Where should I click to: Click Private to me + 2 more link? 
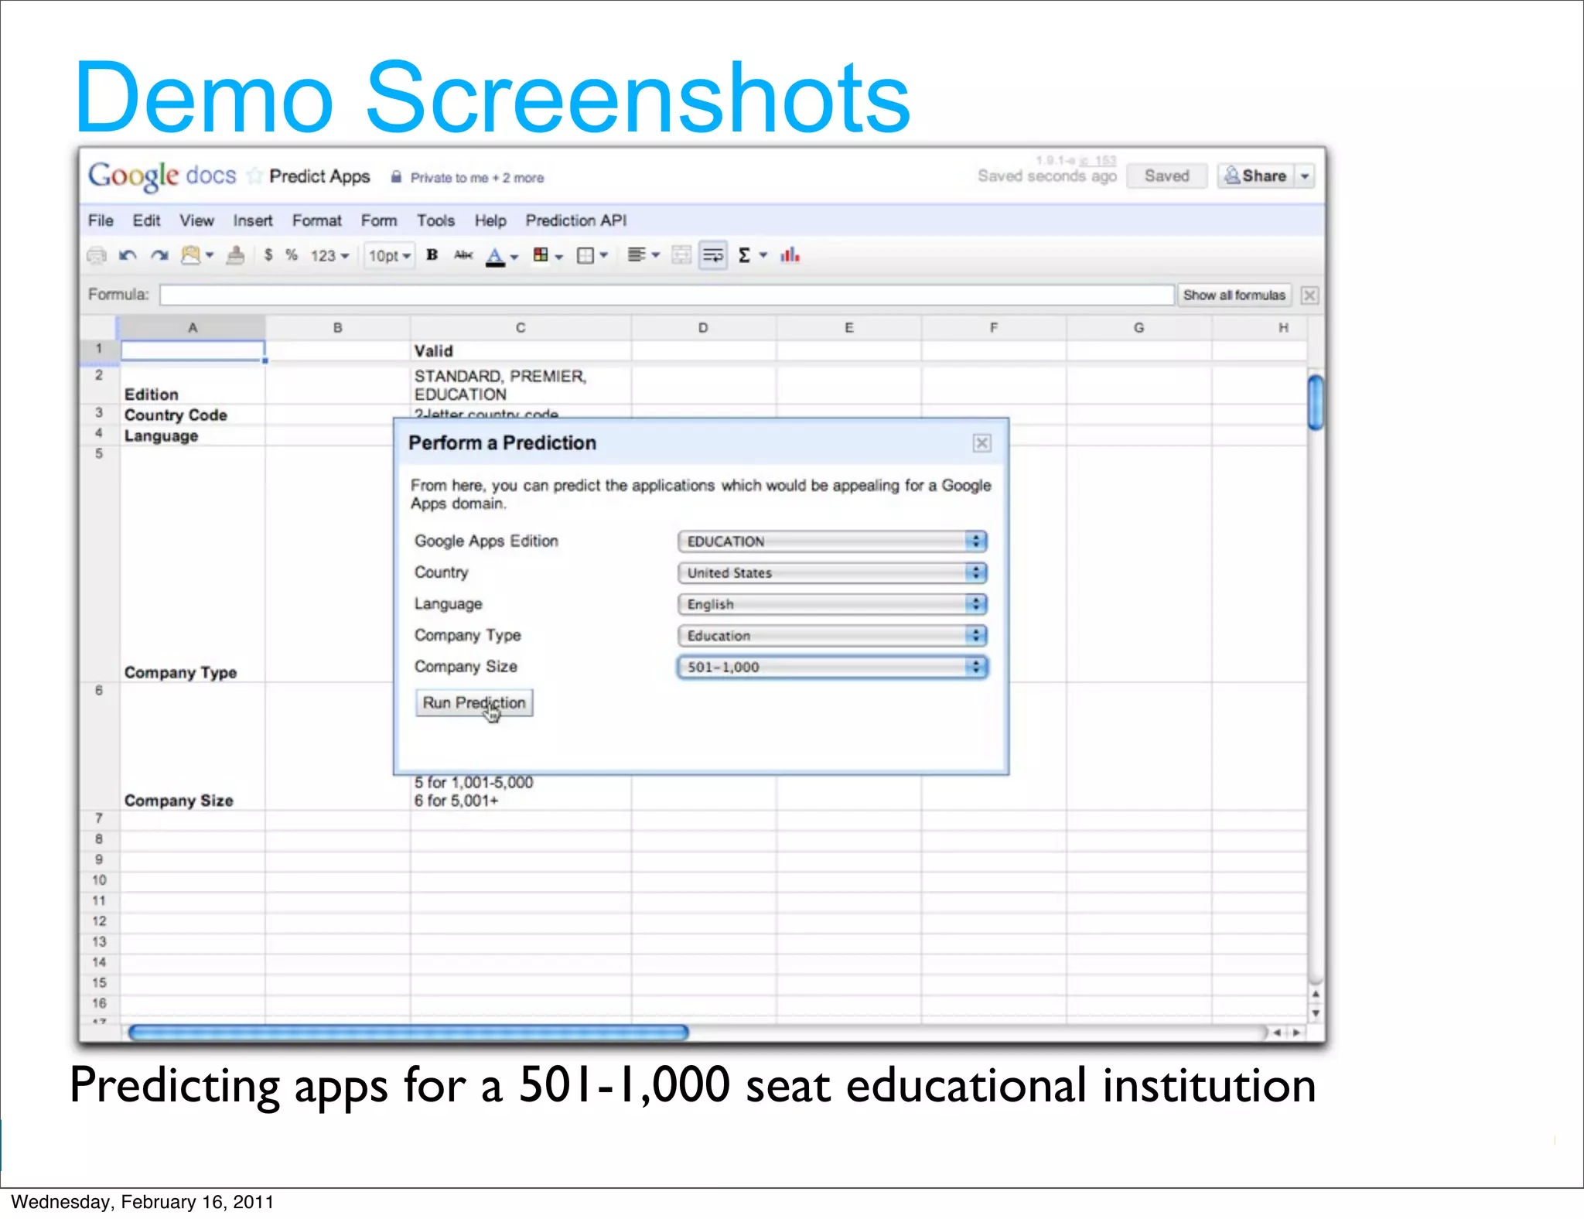click(477, 178)
